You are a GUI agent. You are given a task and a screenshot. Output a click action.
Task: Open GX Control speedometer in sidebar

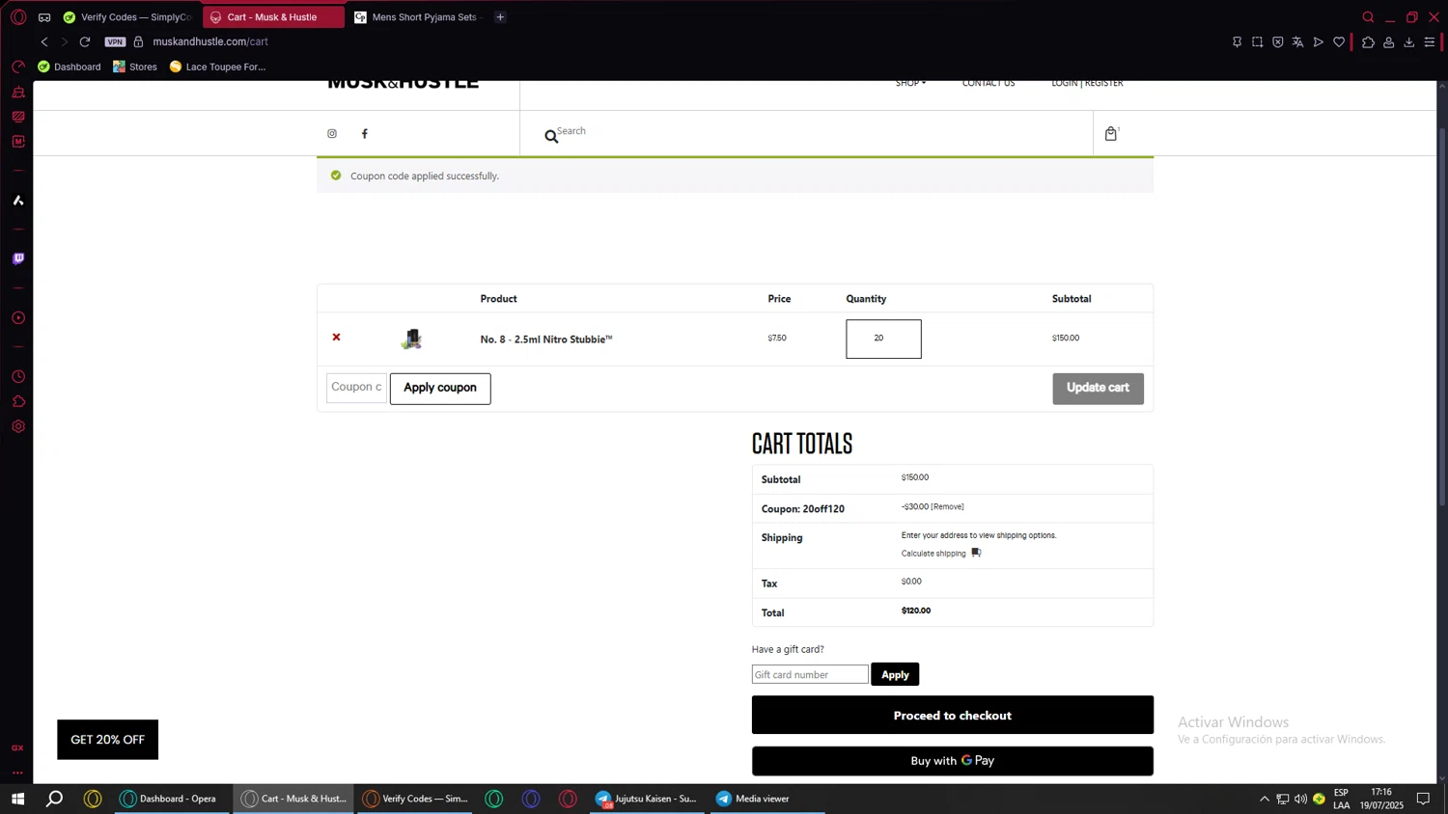pos(18,67)
